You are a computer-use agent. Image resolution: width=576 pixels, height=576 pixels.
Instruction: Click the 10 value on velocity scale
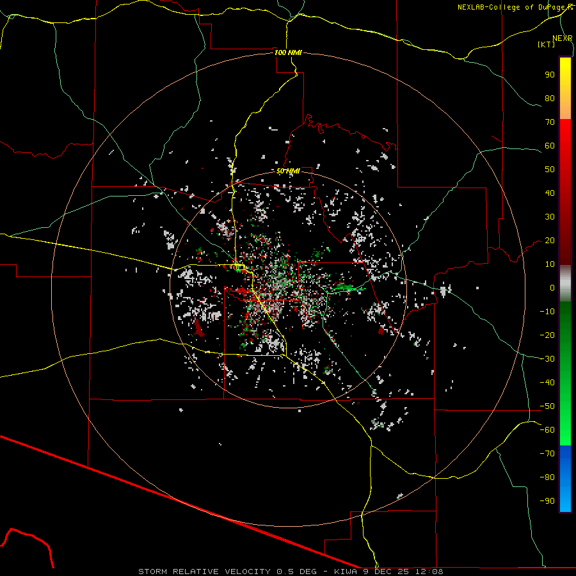point(550,264)
